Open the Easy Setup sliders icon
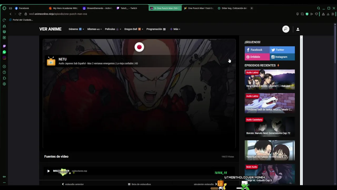337x190 pixels. pyautogui.click(x=333, y=14)
